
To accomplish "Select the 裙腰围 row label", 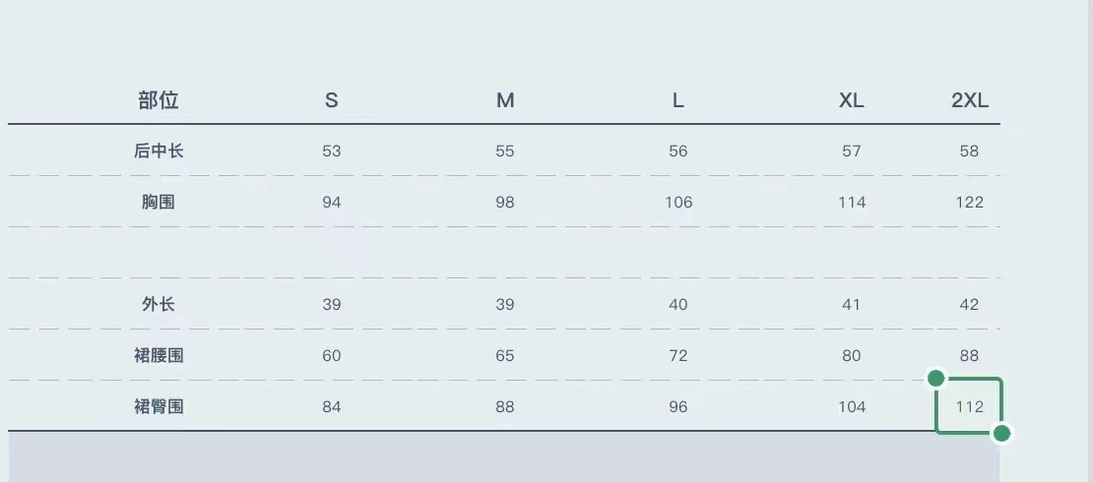I will click(159, 356).
